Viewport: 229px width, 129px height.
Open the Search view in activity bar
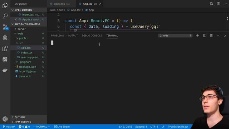tap(5, 16)
